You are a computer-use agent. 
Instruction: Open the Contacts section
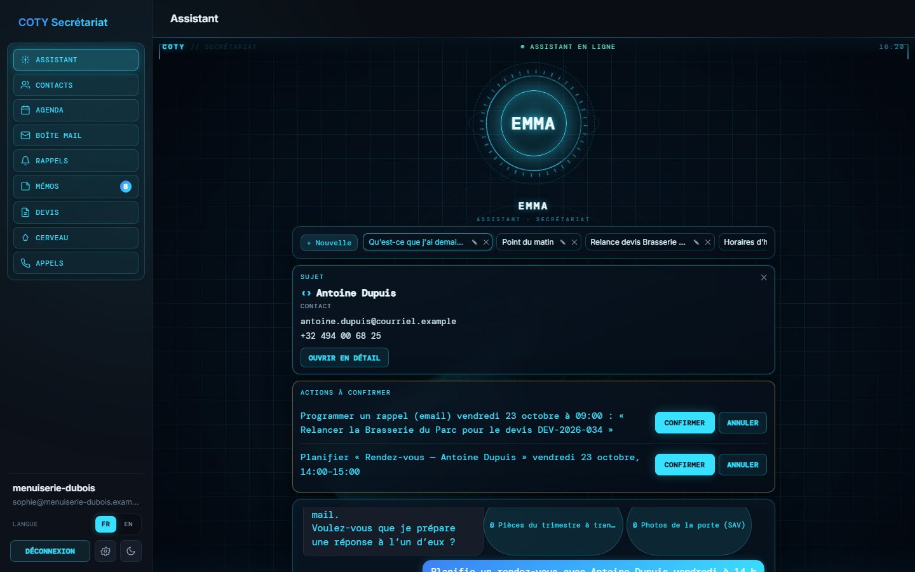click(76, 85)
